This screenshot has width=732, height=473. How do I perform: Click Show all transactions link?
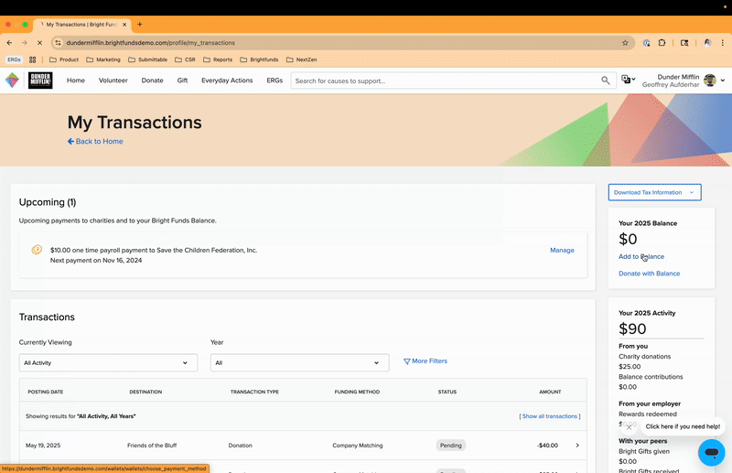pos(550,416)
